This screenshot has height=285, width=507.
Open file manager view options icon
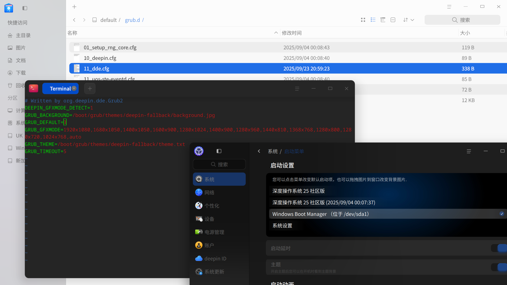[x=393, y=20]
